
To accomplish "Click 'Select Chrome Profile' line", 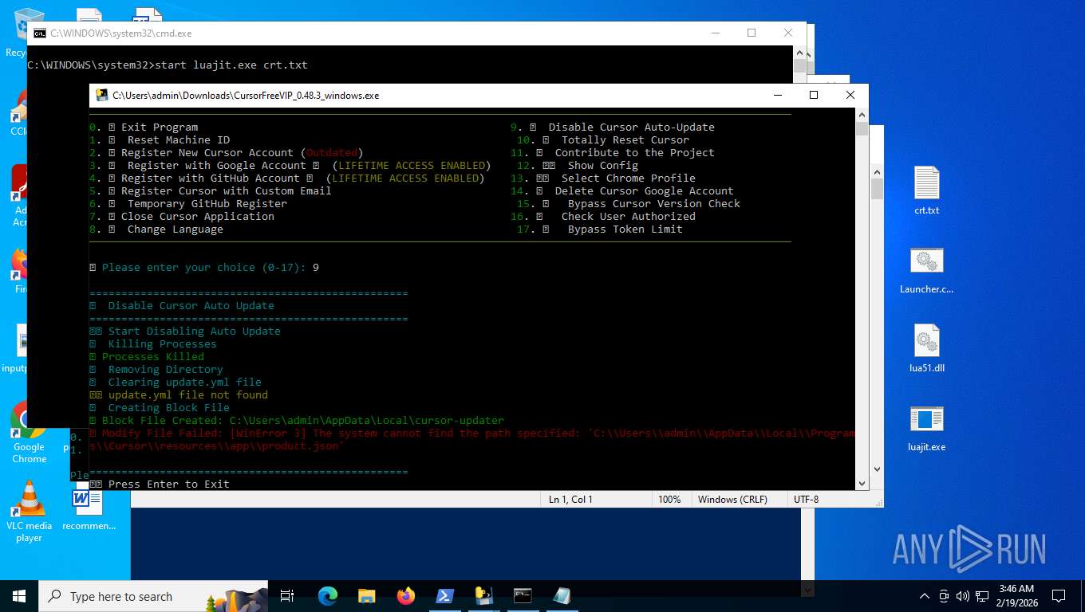I will click(x=603, y=178).
